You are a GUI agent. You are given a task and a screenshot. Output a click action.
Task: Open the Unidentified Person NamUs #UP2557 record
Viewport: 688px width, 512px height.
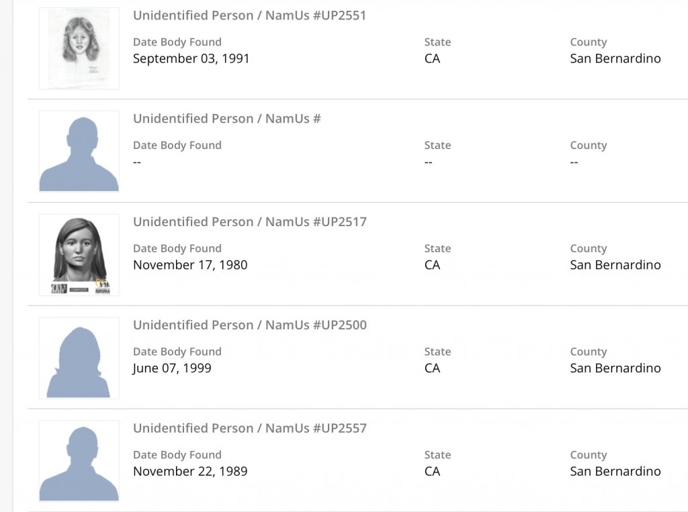coord(249,429)
